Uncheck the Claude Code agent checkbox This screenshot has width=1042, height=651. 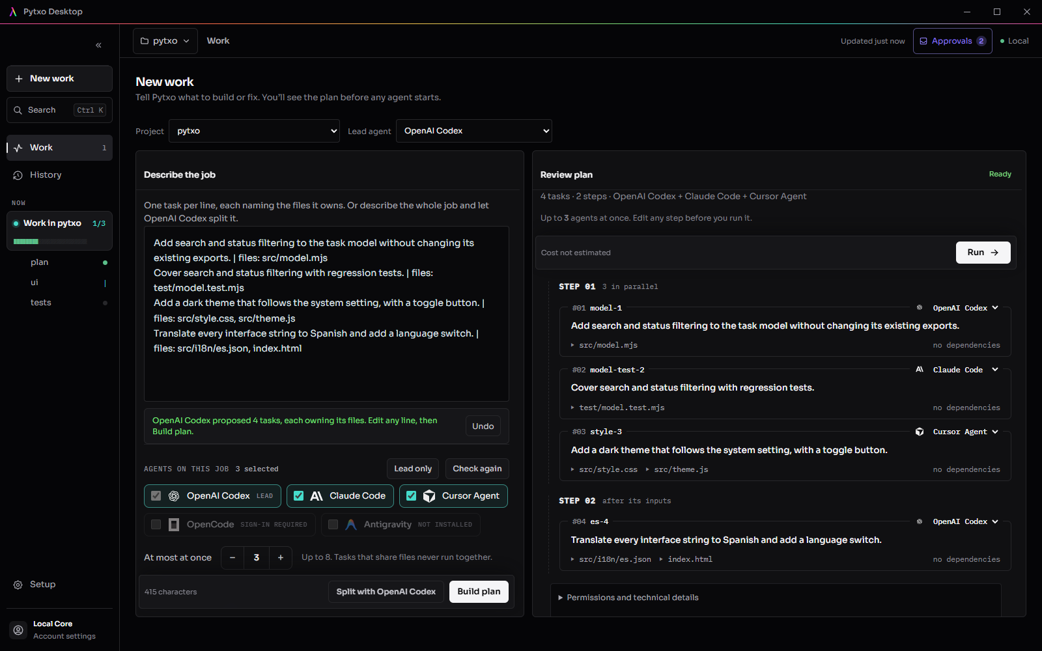pyautogui.click(x=299, y=496)
